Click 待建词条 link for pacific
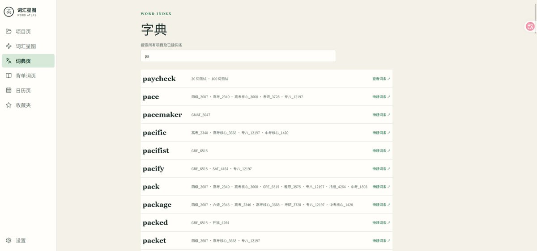The image size is (537, 251). (x=381, y=133)
